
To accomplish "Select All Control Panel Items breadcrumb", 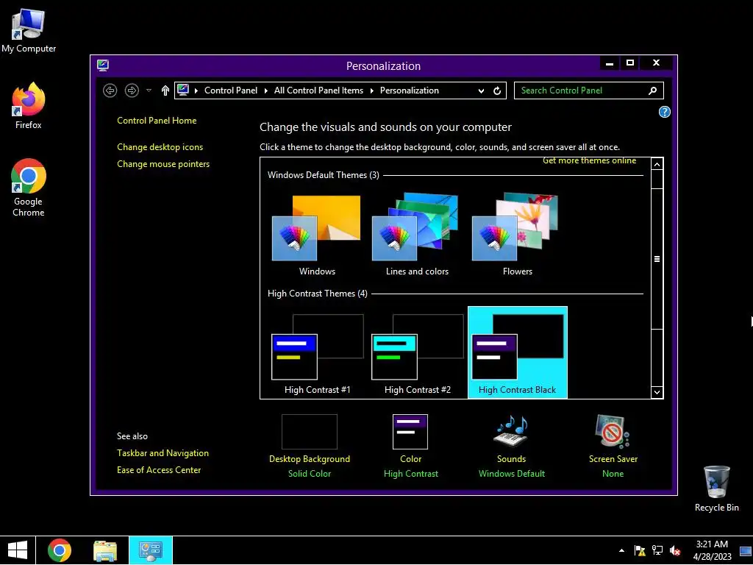I will tap(318, 90).
